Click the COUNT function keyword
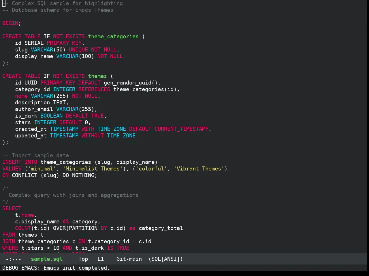The width and height of the screenshot is (369, 276). (x=23, y=228)
